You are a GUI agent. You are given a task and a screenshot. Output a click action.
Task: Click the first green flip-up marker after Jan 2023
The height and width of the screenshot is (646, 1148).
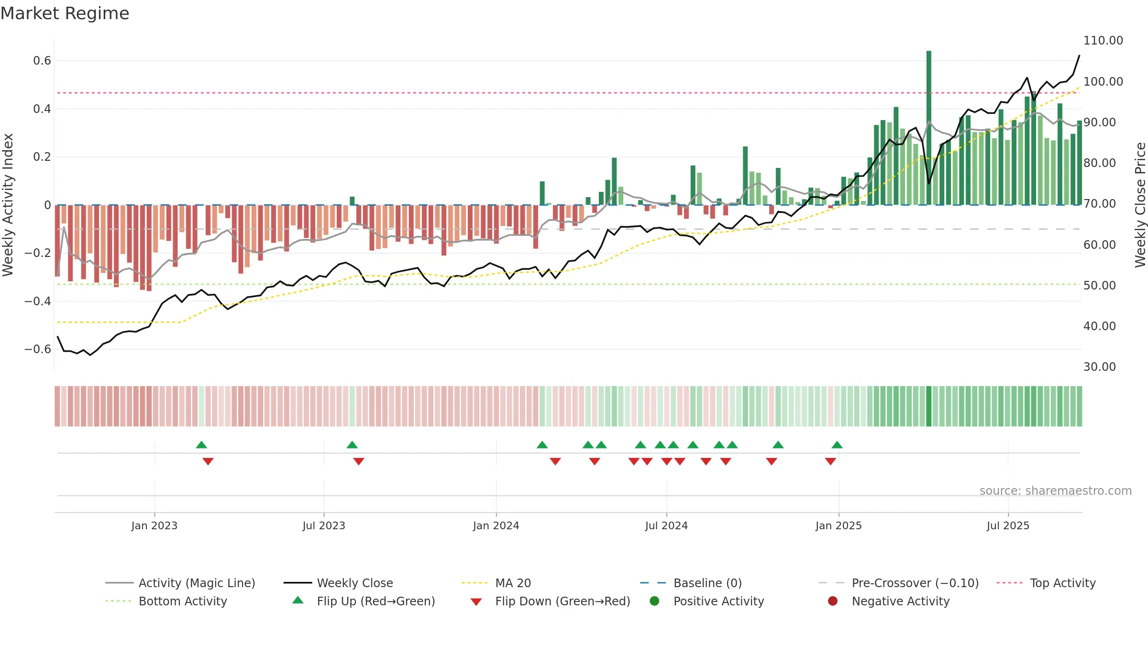click(x=201, y=445)
